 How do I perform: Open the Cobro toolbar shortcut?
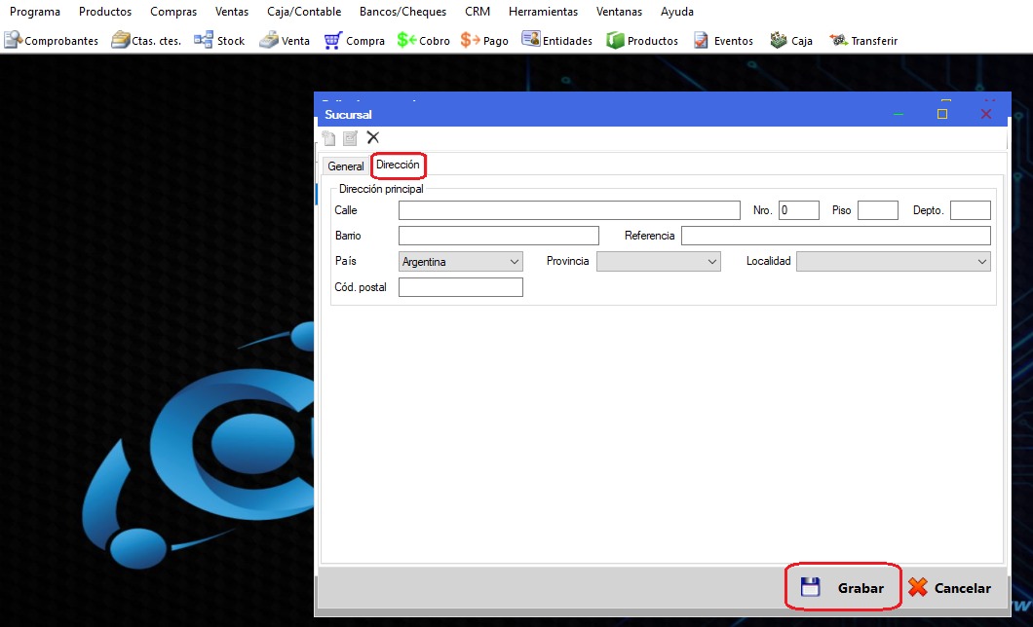coord(424,41)
